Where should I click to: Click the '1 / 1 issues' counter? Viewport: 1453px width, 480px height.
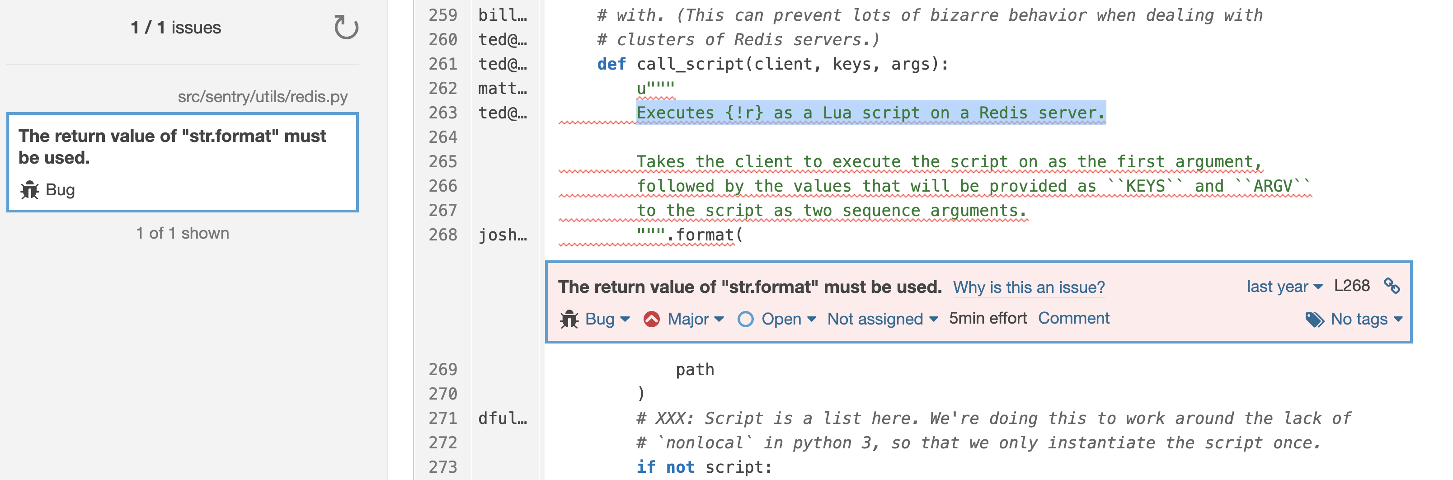point(175,27)
